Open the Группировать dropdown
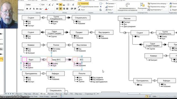This screenshot has height=99, width=177. pyautogui.click(x=155, y=10)
